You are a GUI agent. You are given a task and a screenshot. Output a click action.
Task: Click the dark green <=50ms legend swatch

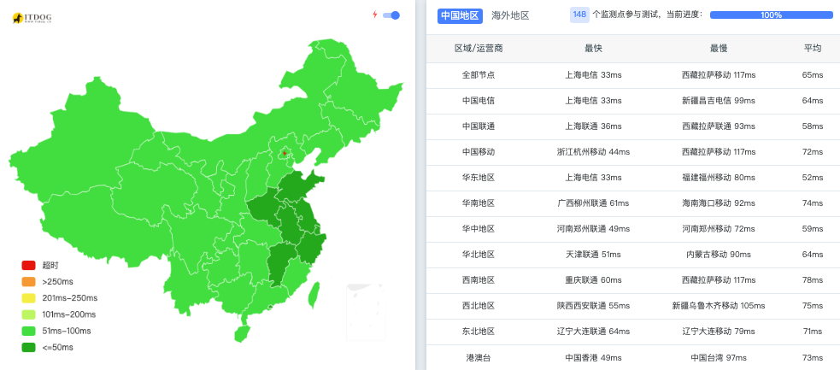click(28, 347)
